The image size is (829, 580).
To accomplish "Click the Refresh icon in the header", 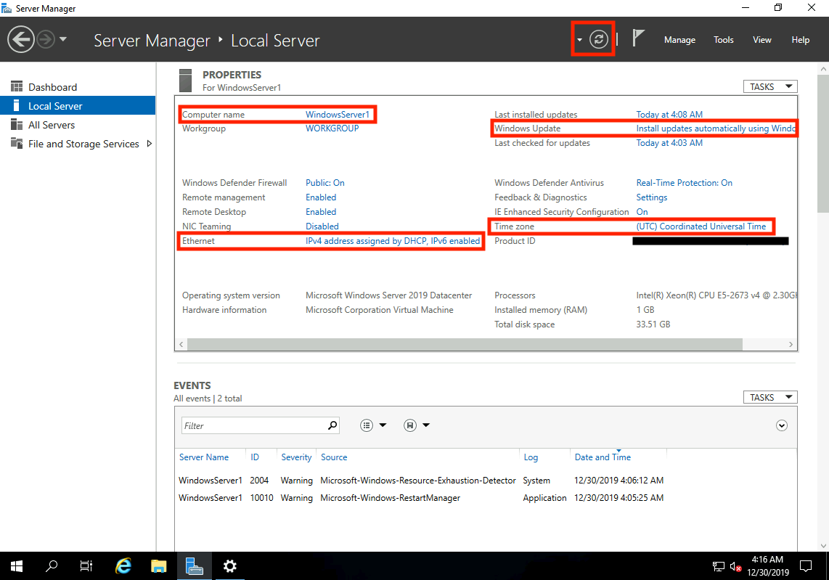I will tap(598, 39).
